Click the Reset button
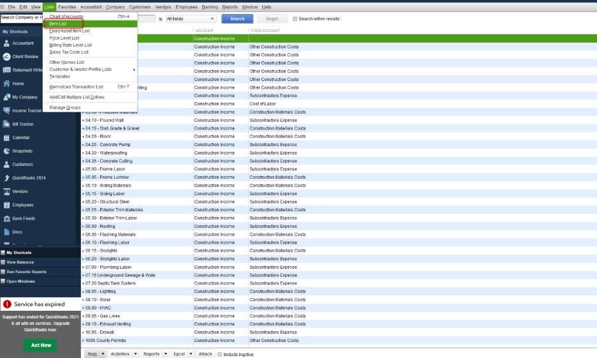This screenshot has width=597, height=358. click(272, 19)
